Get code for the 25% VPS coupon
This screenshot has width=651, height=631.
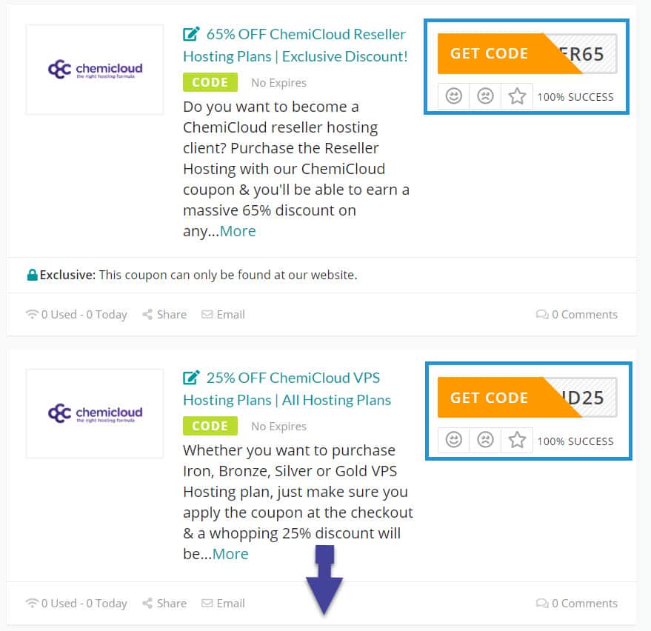pos(490,398)
